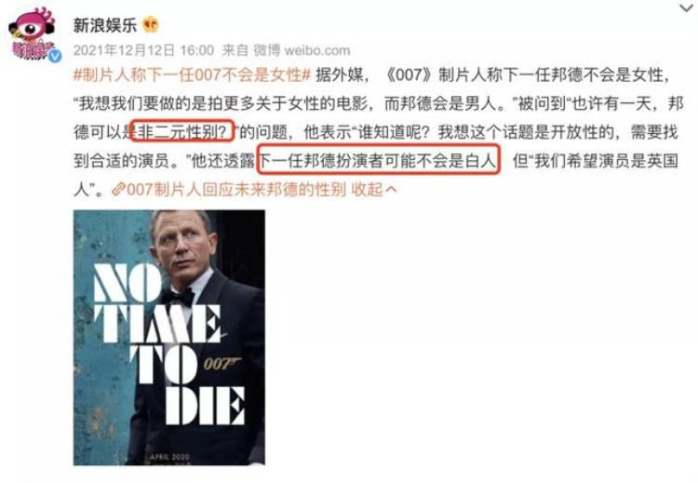698x483 pixels.
Task: Open hashtag #制片人称下一任007不会是女性#
Action: point(192,75)
